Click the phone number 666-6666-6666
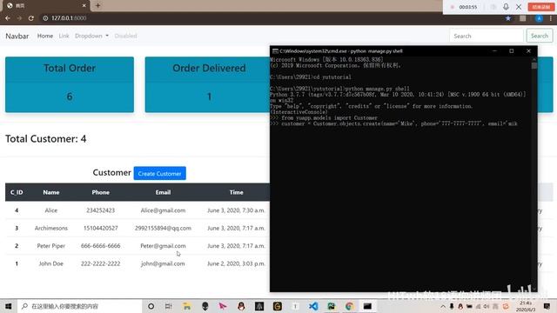Screen dimensions: 557x313 (101, 246)
